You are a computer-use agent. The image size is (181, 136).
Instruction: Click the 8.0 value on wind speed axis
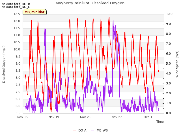pyautogui.click(x=168, y=34)
